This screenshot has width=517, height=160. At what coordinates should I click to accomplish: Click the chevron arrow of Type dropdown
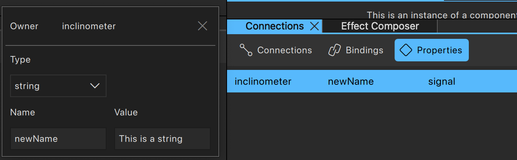coord(95,86)
